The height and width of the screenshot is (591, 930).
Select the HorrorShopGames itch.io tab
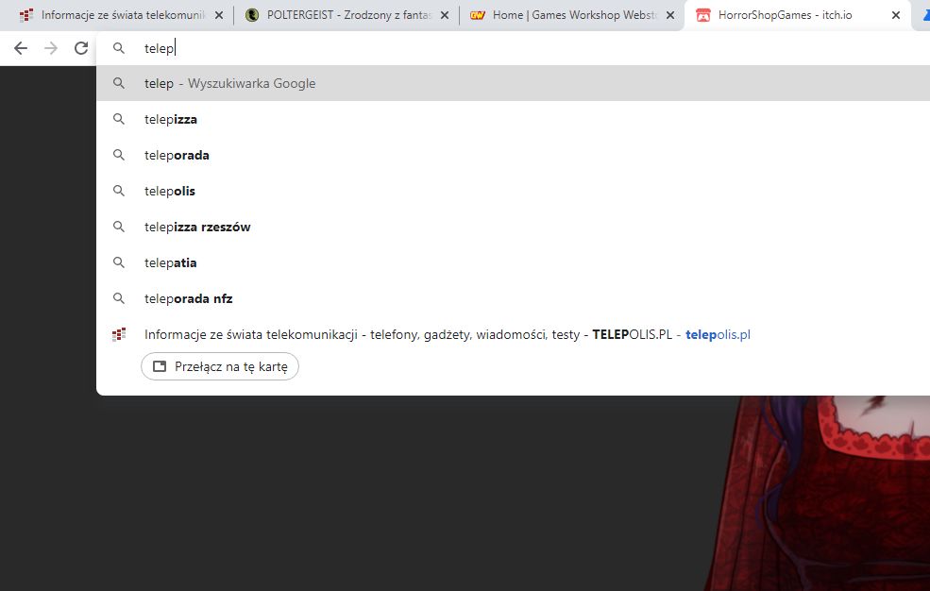784,15
